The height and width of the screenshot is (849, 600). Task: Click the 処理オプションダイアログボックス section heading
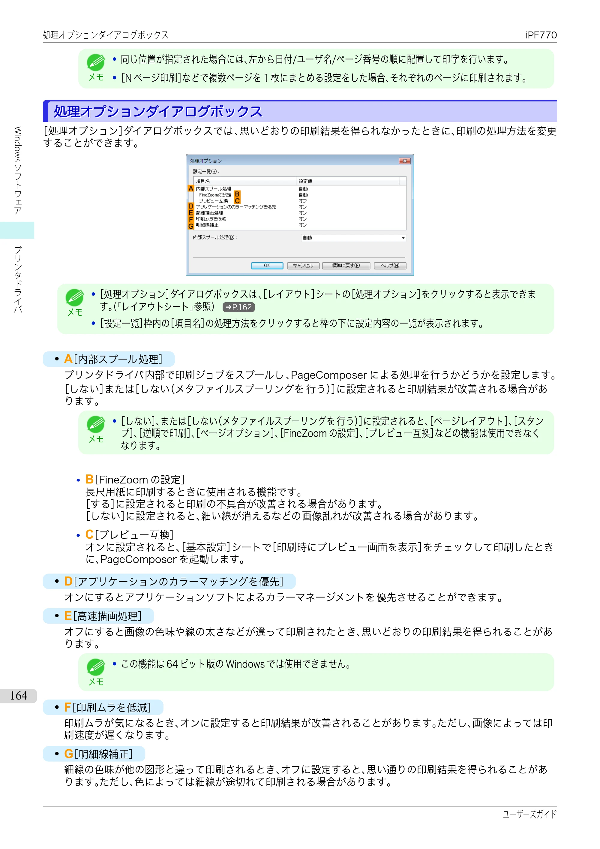(x=158, y=112)
